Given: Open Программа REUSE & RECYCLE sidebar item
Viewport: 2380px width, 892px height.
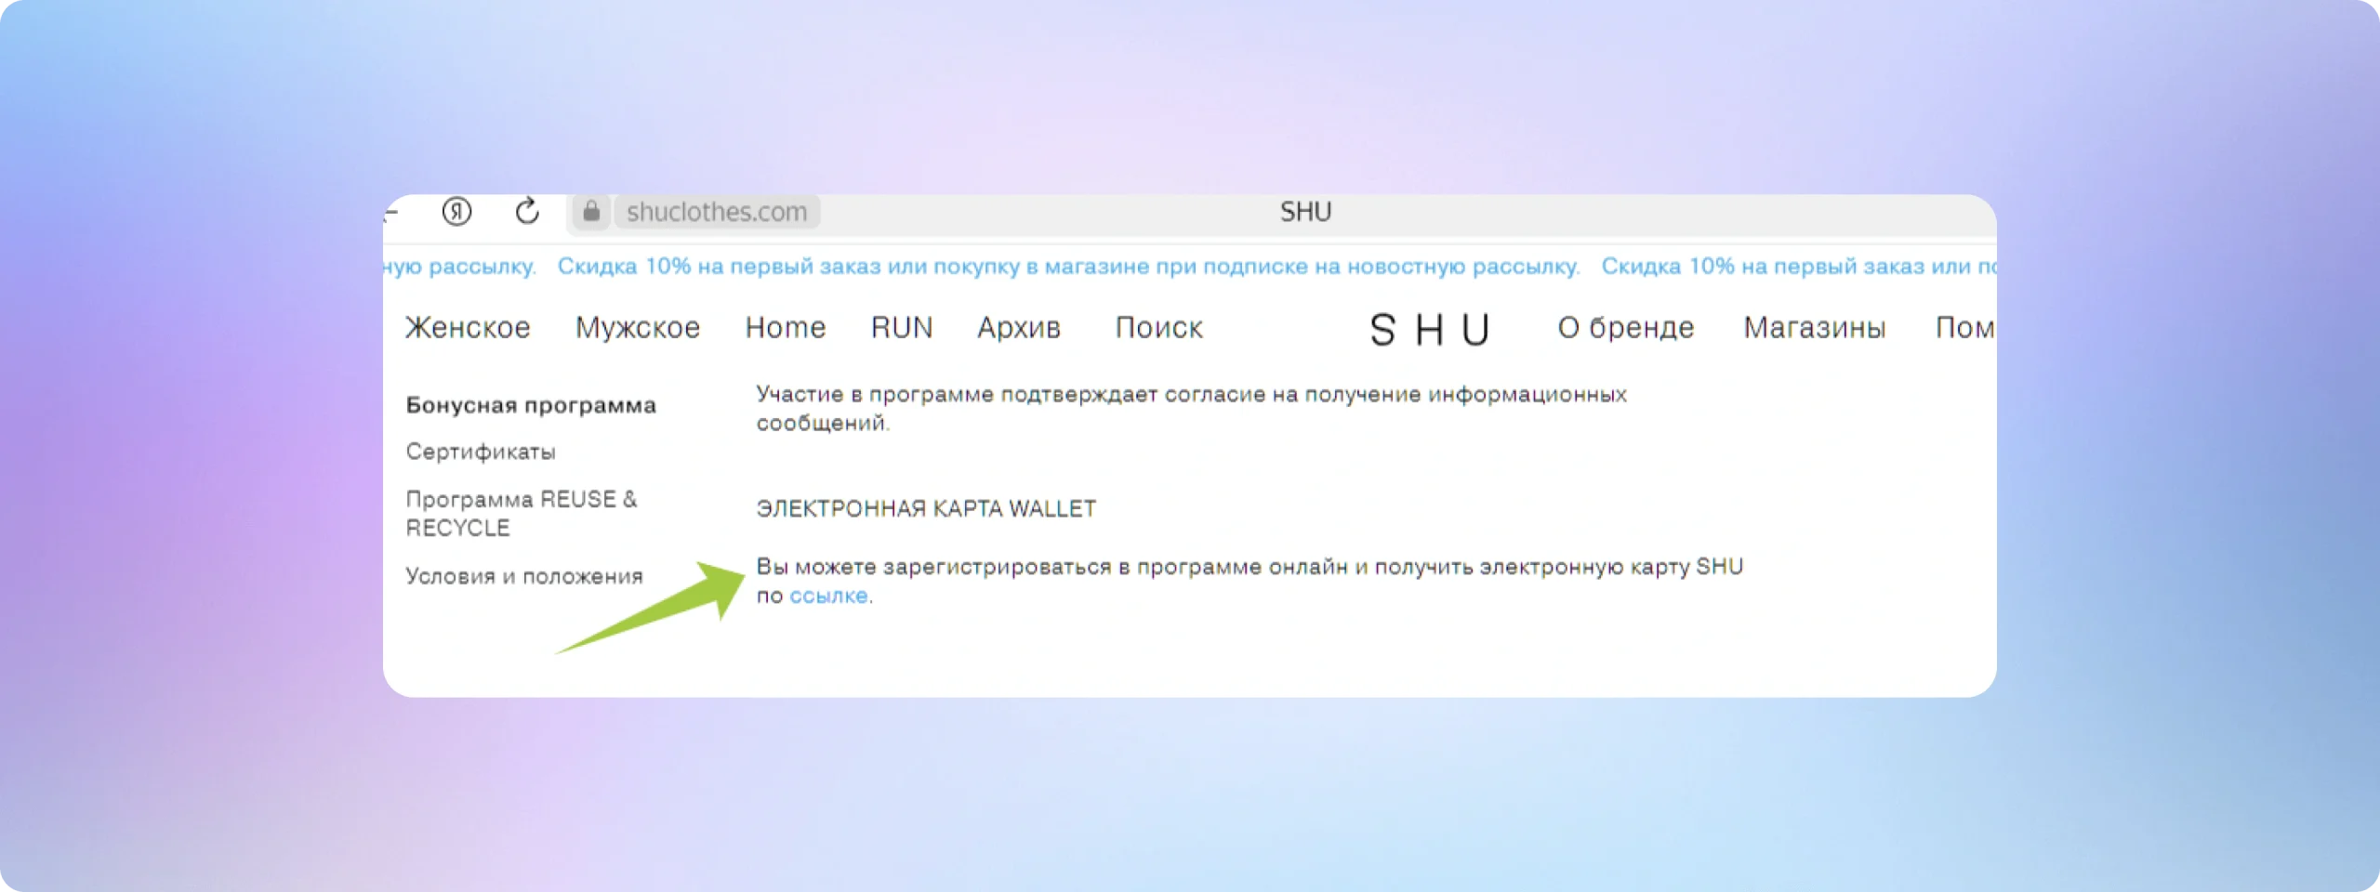Looking at the screenshot, I should [521, 513].
